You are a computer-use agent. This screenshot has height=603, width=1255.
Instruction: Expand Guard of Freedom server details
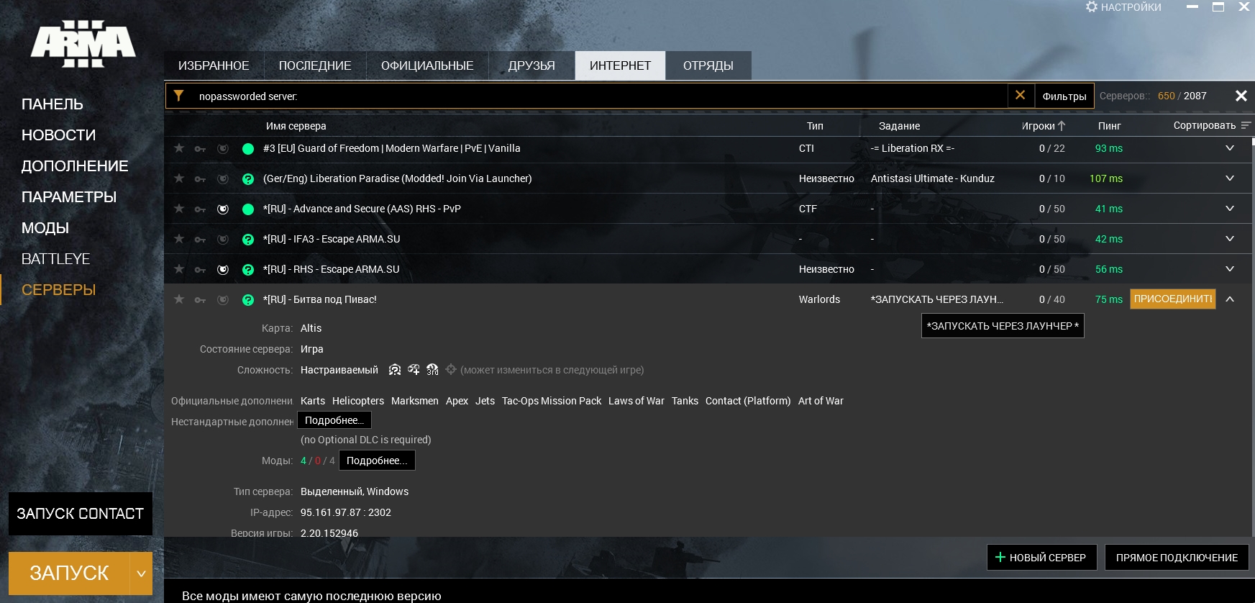pyautogui.click(x=1230, y=148)
